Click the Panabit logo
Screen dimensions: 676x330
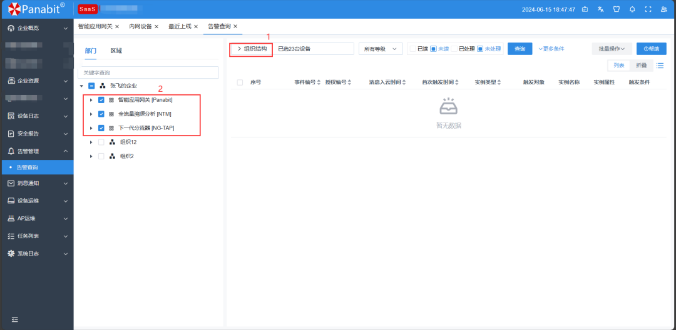(x=37, y=8)
